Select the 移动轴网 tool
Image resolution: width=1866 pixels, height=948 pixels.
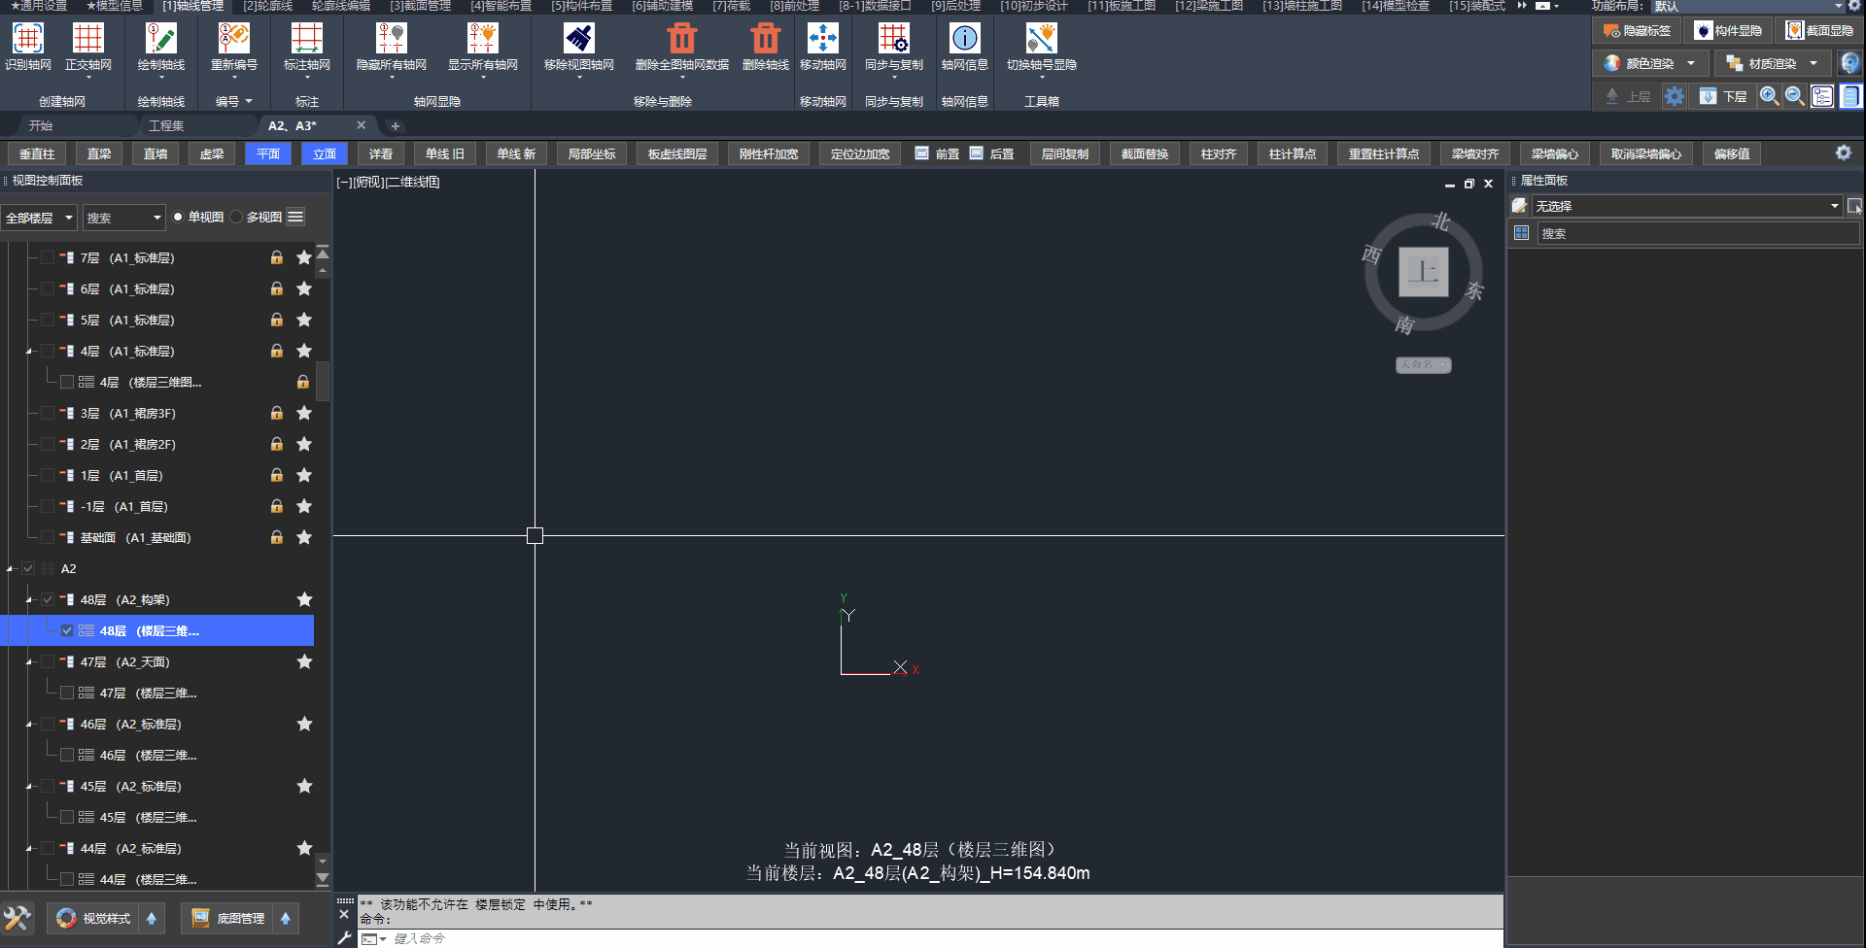822,39
